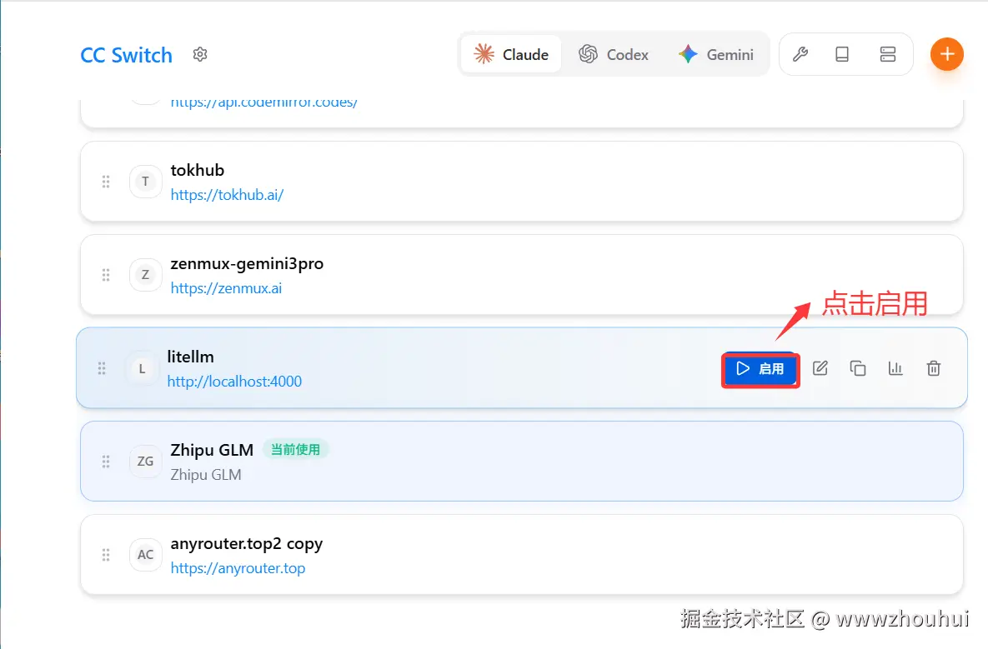Open https://zenmux.ai link
Viewport: 988px width, 649px height.
click(226, 288)
